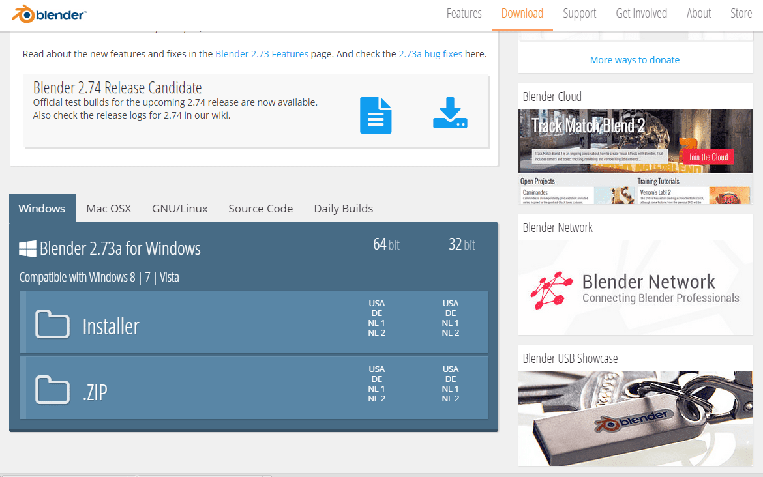Click the Windows logo beside Blender 2.73a
Viewport: 763px width, 477px height.
[x=27, y=248]
